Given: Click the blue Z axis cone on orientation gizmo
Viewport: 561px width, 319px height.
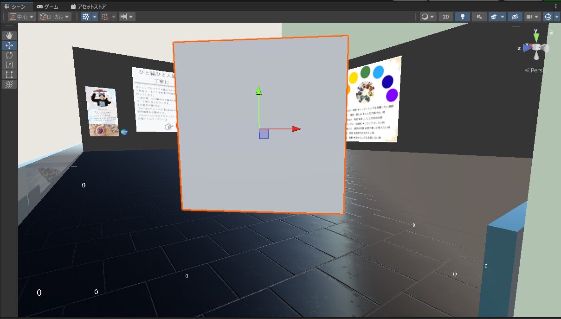Looking at the screenshot, I should tap(526, 47).
